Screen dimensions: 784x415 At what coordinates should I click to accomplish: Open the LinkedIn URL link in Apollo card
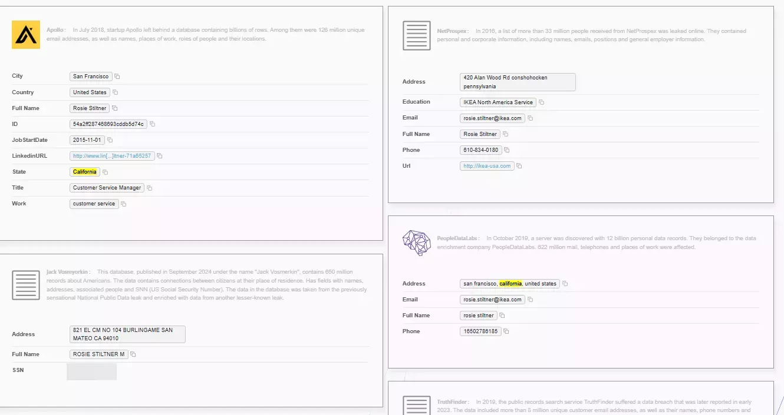pyautogui.click(x=112, y=156)
